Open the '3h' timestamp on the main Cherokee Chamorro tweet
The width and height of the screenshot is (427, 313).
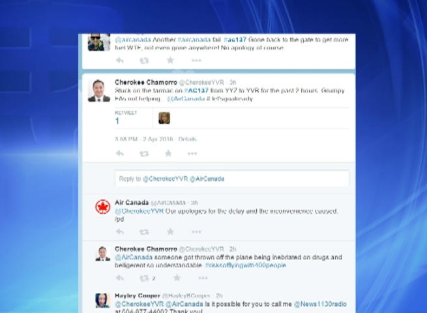pyautogui.click(x=233, y=82)
